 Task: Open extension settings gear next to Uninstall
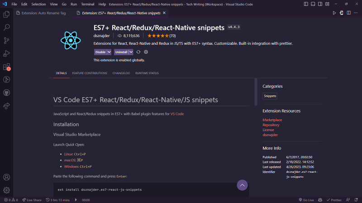pos(146,52)
